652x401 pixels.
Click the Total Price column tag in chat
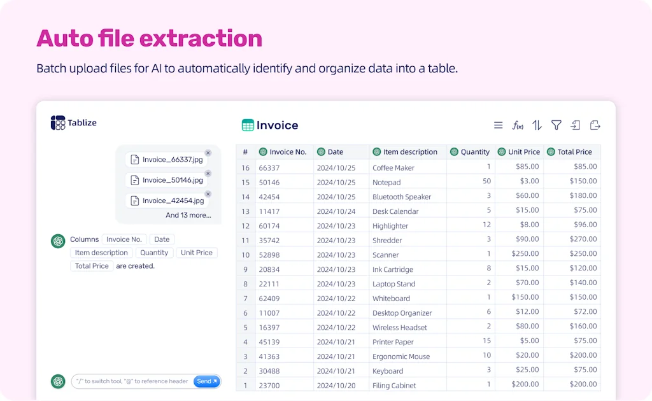[92, 266]
